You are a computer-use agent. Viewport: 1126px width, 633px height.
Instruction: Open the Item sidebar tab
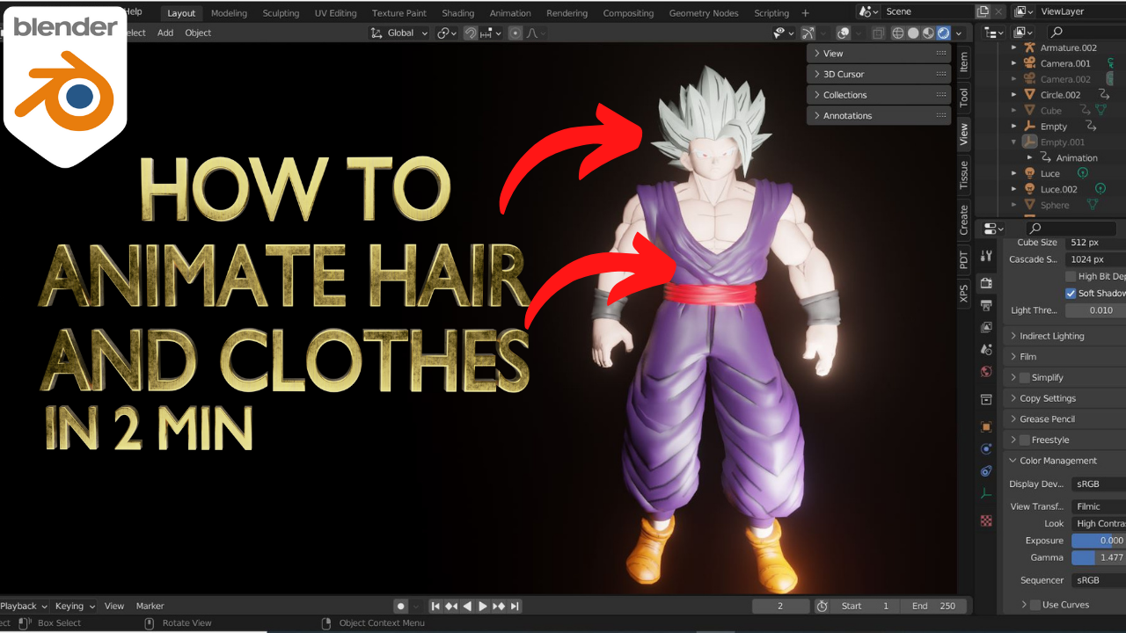pos(964,61)
